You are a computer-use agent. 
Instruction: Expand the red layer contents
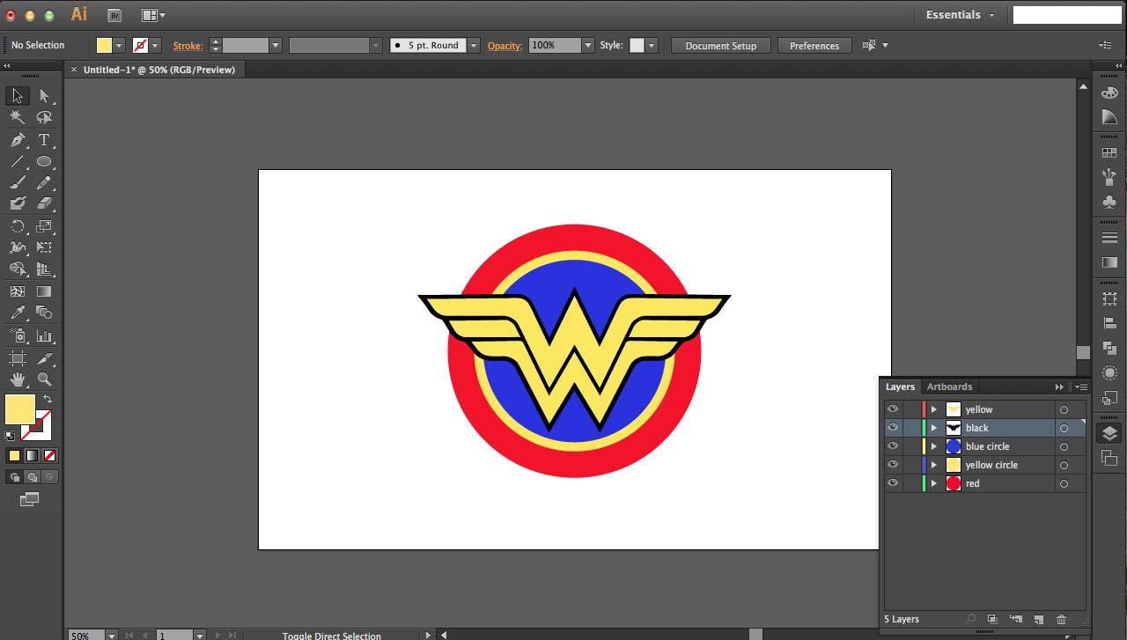(x=934, y=483)
